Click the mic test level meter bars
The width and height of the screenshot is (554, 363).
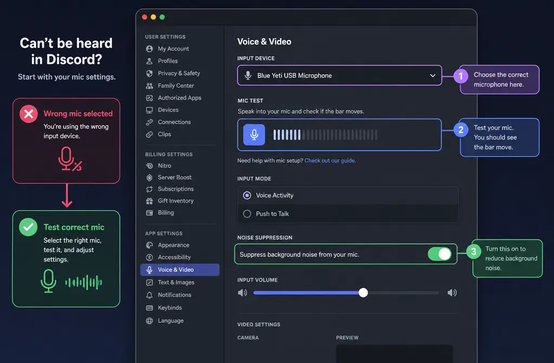(x=325, y=135)
